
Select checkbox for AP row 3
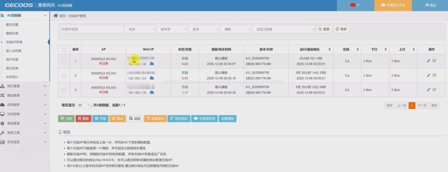[64, 90]
